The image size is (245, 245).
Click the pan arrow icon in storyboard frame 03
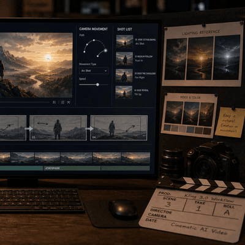(x=43, y=124)
